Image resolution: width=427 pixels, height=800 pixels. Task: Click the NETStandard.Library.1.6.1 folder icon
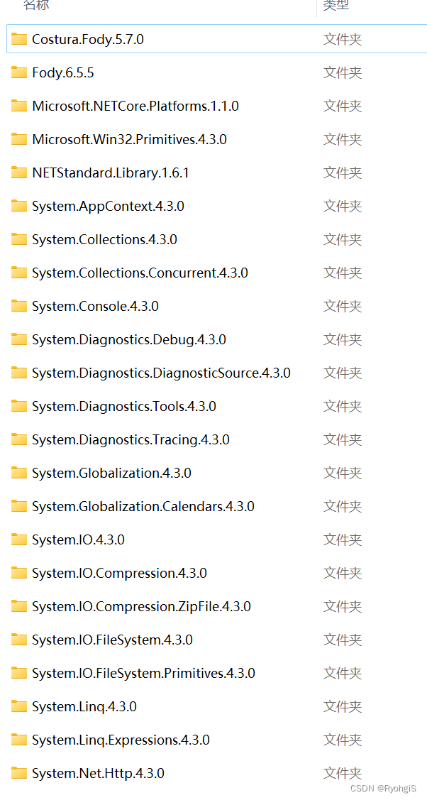click(18, 172)
